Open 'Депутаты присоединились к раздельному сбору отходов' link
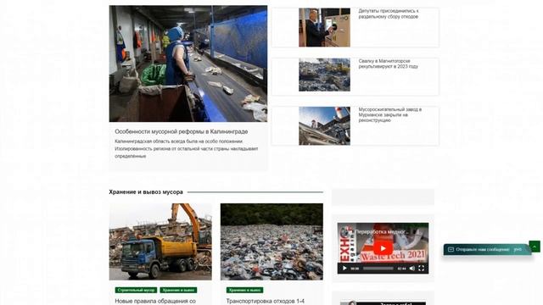 [389, 14]
